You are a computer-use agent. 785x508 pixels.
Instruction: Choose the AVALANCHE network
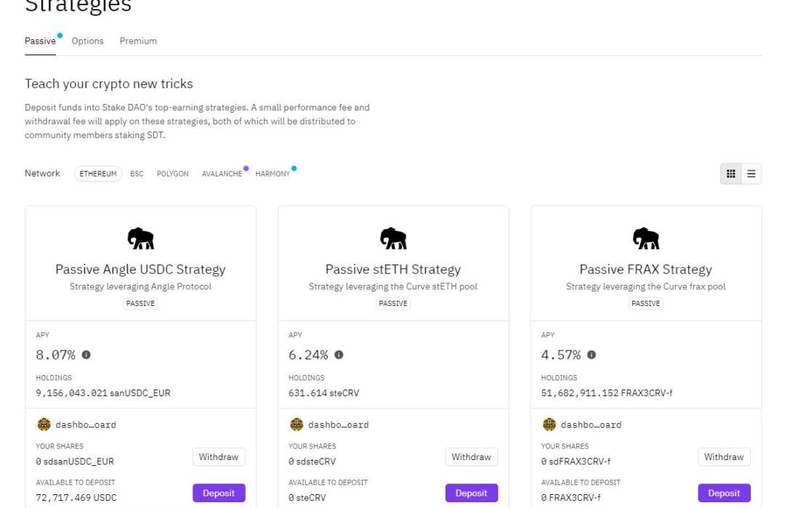coord(222,174)
